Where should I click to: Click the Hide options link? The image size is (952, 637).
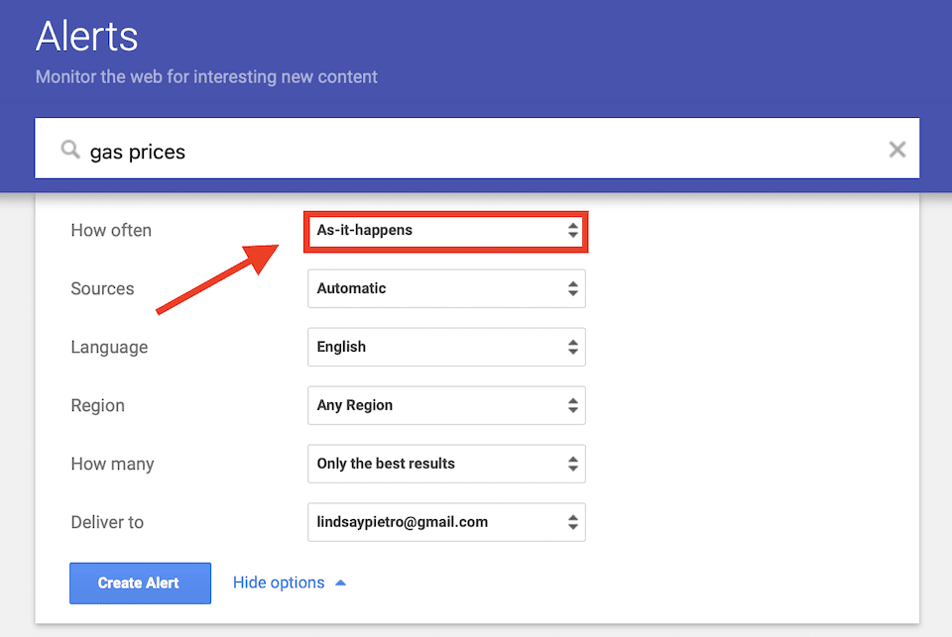(x=278, y=583)
